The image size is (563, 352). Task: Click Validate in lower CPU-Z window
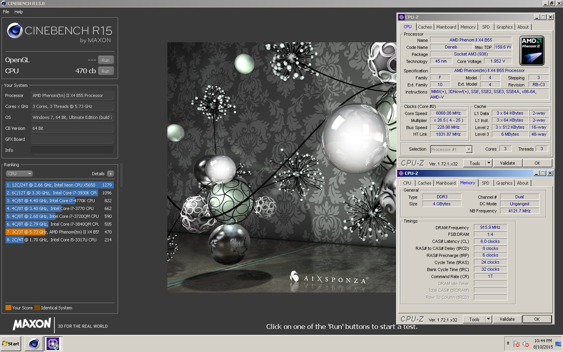click(x=507, y=320)
